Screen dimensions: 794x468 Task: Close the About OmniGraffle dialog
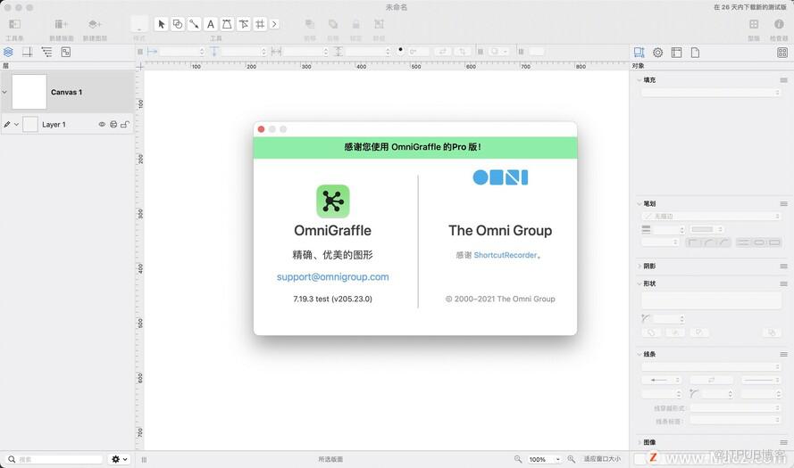(262, 129)
